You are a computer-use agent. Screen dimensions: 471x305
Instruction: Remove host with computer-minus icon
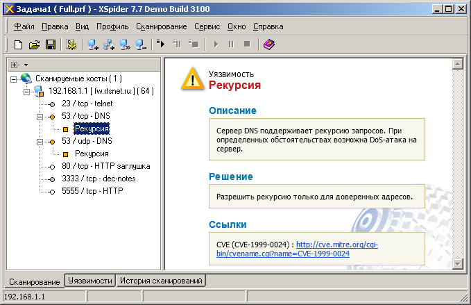141,45
